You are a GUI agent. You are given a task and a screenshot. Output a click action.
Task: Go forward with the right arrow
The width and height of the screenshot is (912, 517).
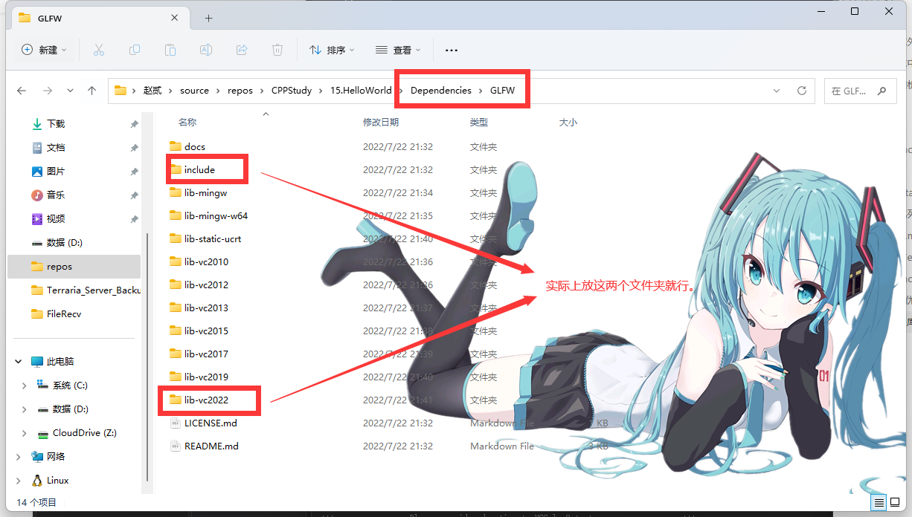48,91
